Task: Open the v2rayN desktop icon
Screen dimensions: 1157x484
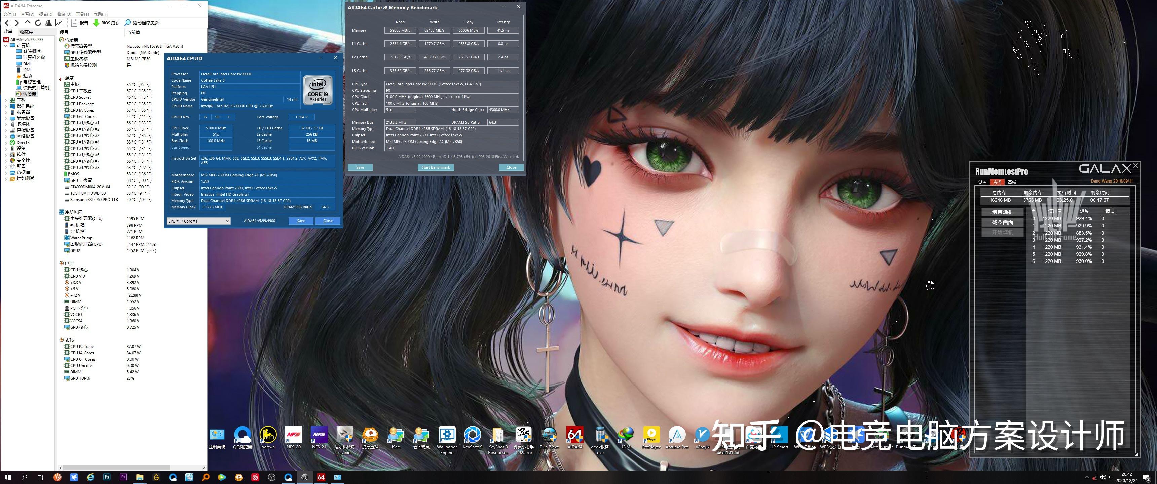Action: 703,438
